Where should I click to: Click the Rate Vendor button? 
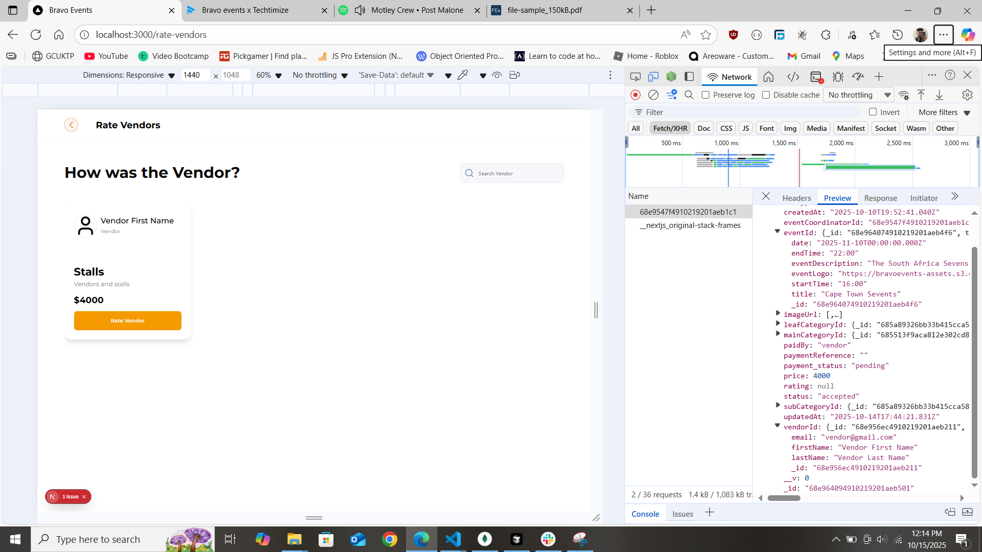pyautogui.click(x=127, y=320)
